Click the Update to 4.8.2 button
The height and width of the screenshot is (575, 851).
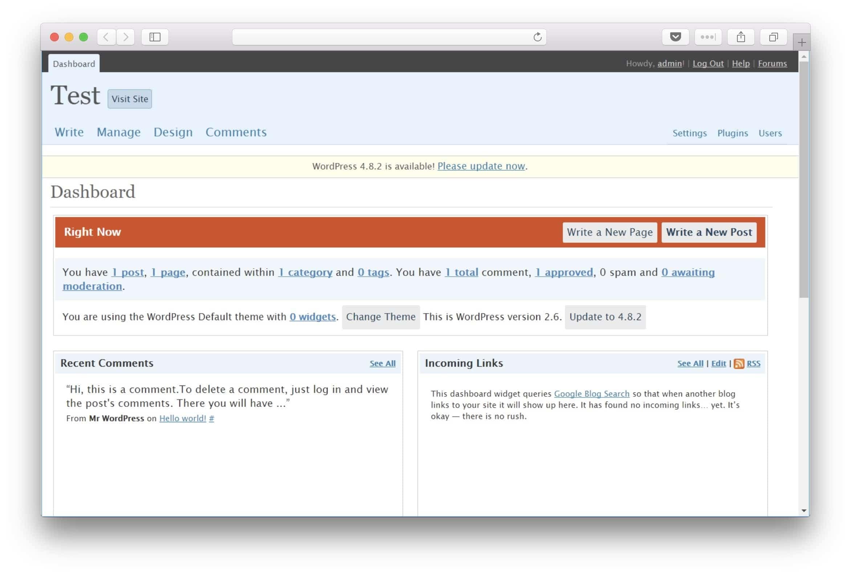click(x=605, y=317)
